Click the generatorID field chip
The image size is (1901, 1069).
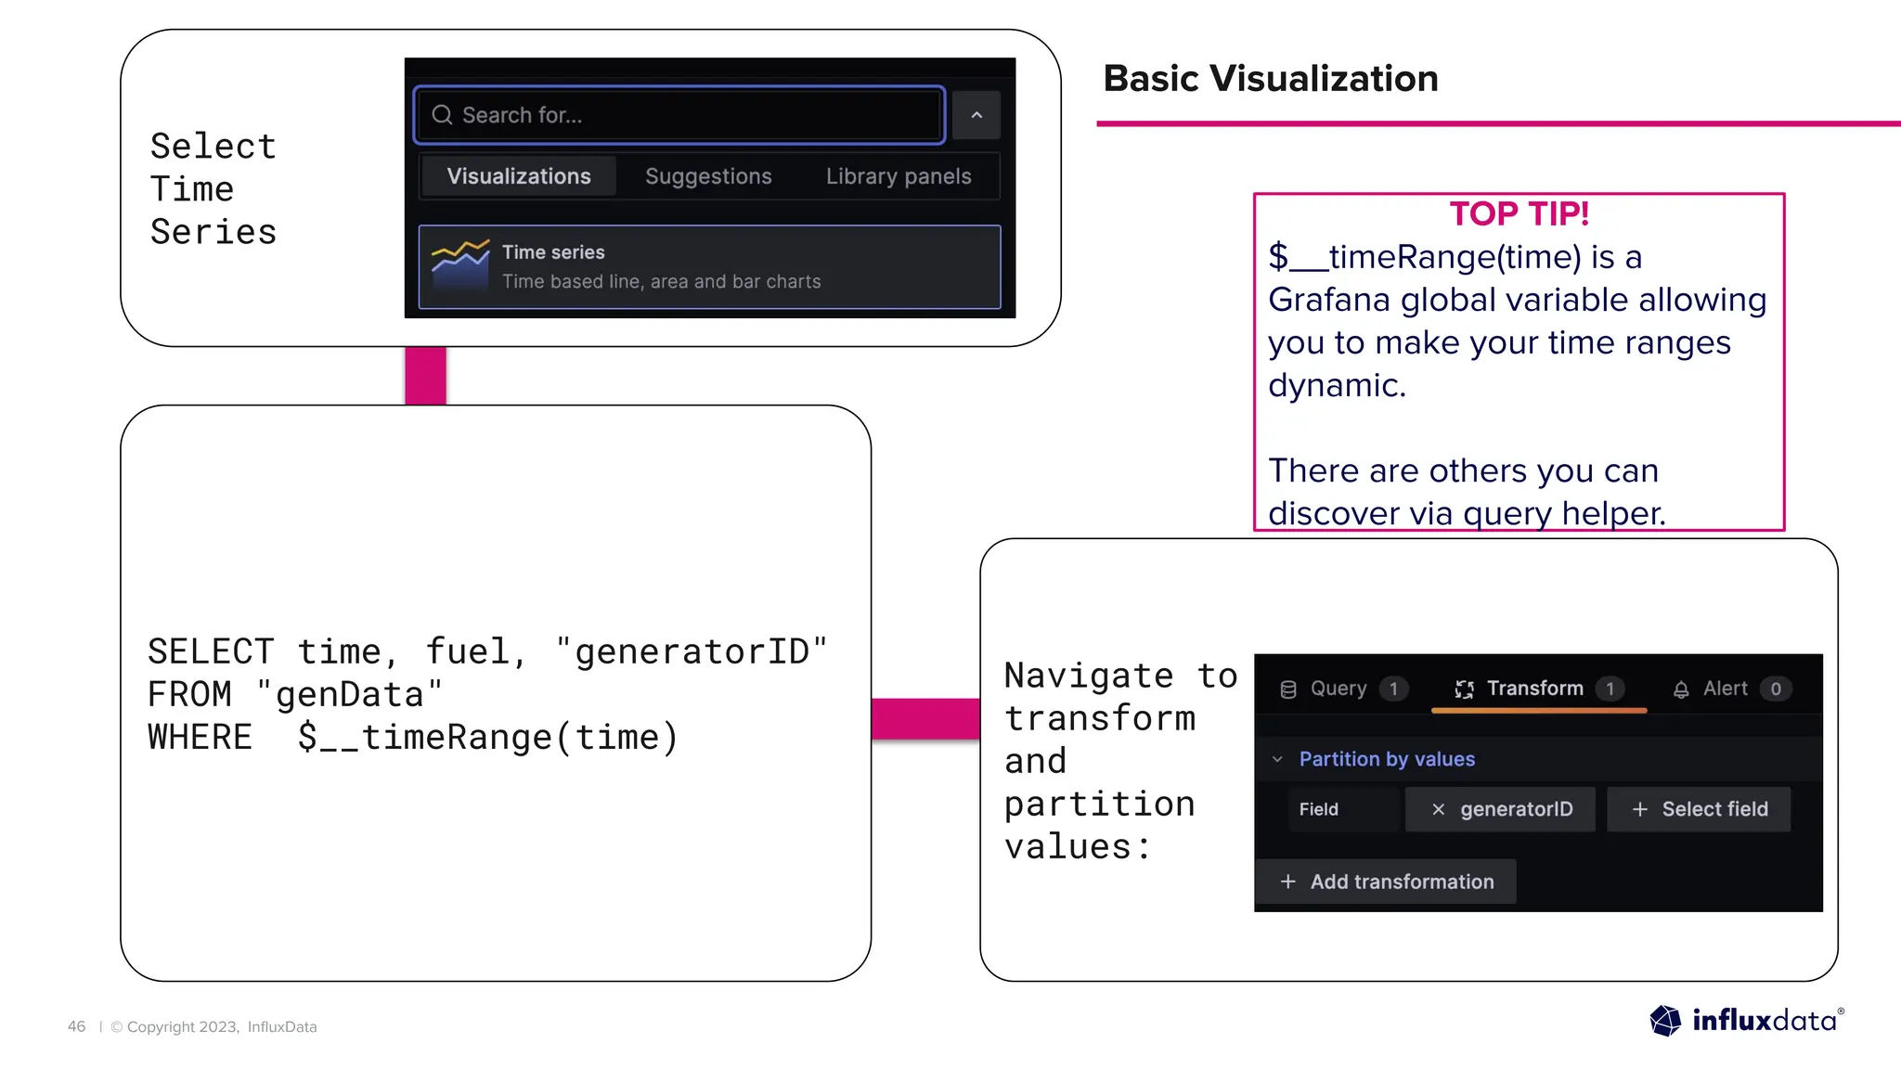1500,809
